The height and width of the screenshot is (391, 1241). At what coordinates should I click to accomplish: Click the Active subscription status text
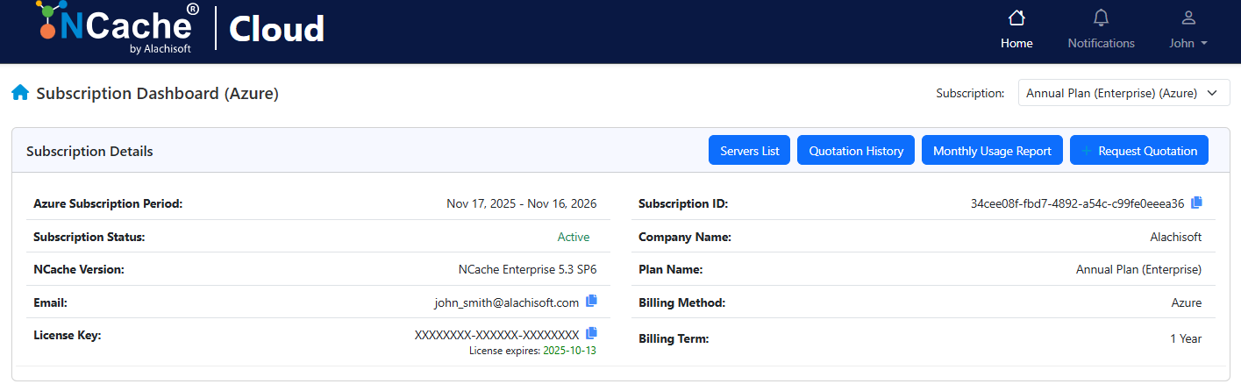tap(574, 237)
